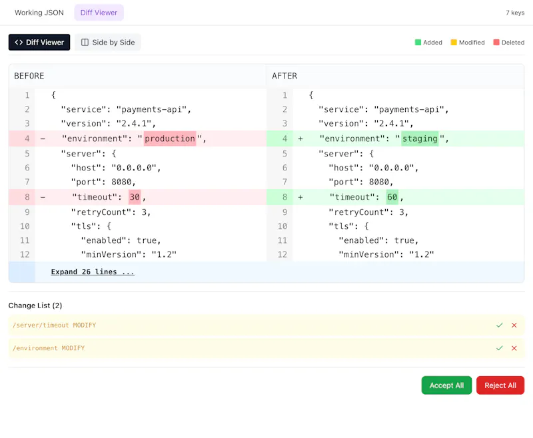Click the green Added legend swatch
Image resolution: width=533 pixels, height=438 pixels.
[x=418, y=43]
